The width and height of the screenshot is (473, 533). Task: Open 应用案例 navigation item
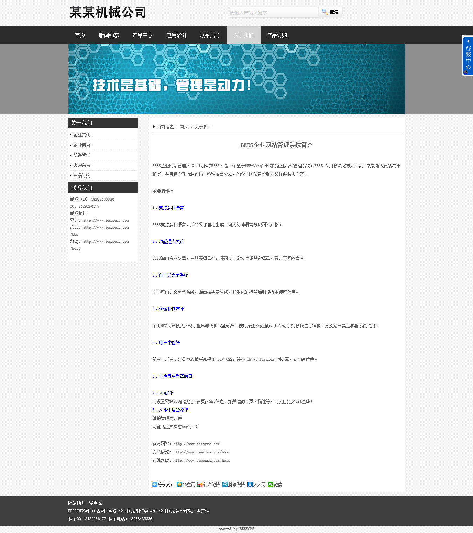pos(176,35)
